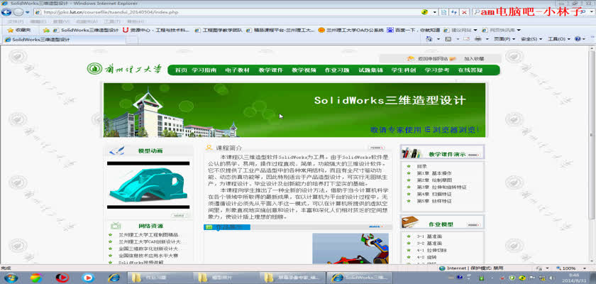Click the Stop (red X) icon
The width and height of the screenshot is (596, 284).
(x=464, y=12)
